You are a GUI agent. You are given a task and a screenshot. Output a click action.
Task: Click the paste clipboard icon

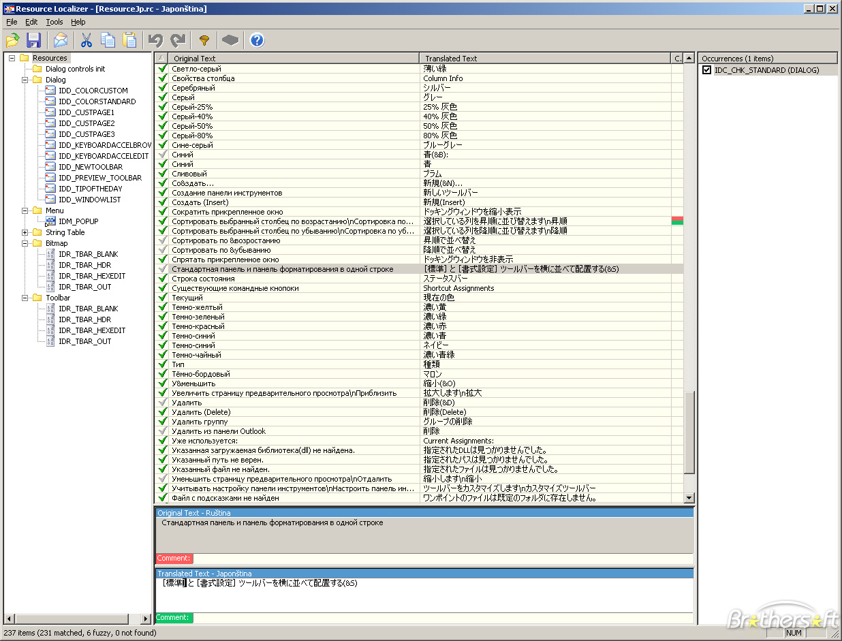(129, 40)
